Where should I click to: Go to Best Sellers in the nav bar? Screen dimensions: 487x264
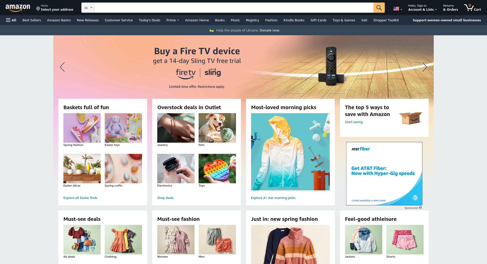point(32,20)
